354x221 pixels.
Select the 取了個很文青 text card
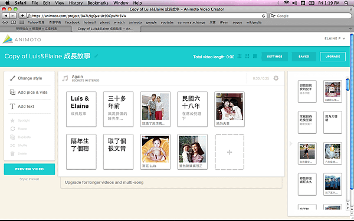tap(119, 152)
